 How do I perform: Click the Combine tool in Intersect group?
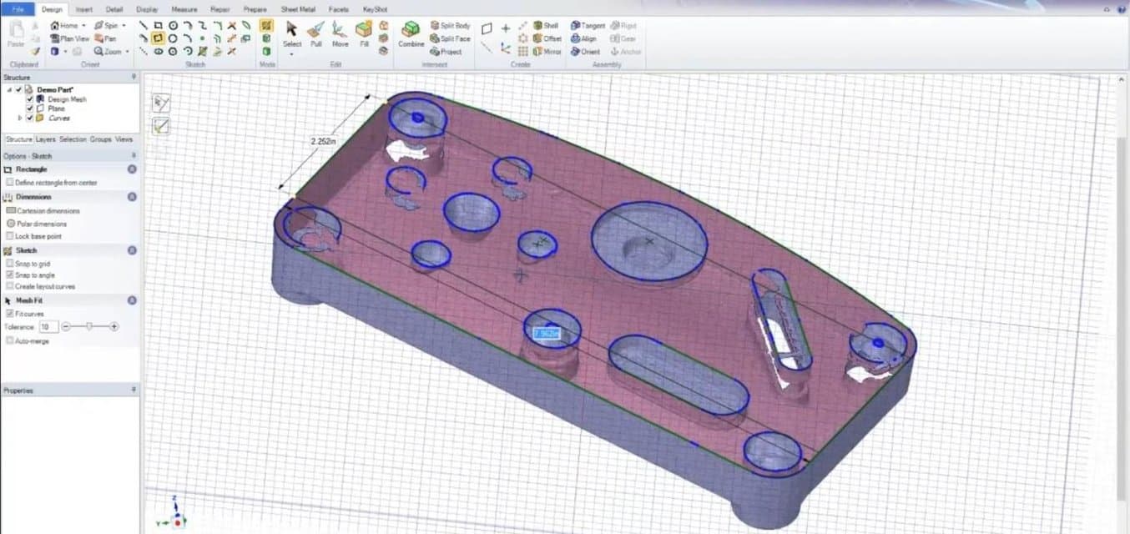click(x=411, y=33)
